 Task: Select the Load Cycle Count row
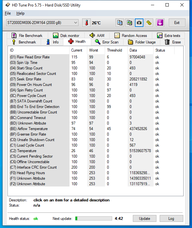92,145
